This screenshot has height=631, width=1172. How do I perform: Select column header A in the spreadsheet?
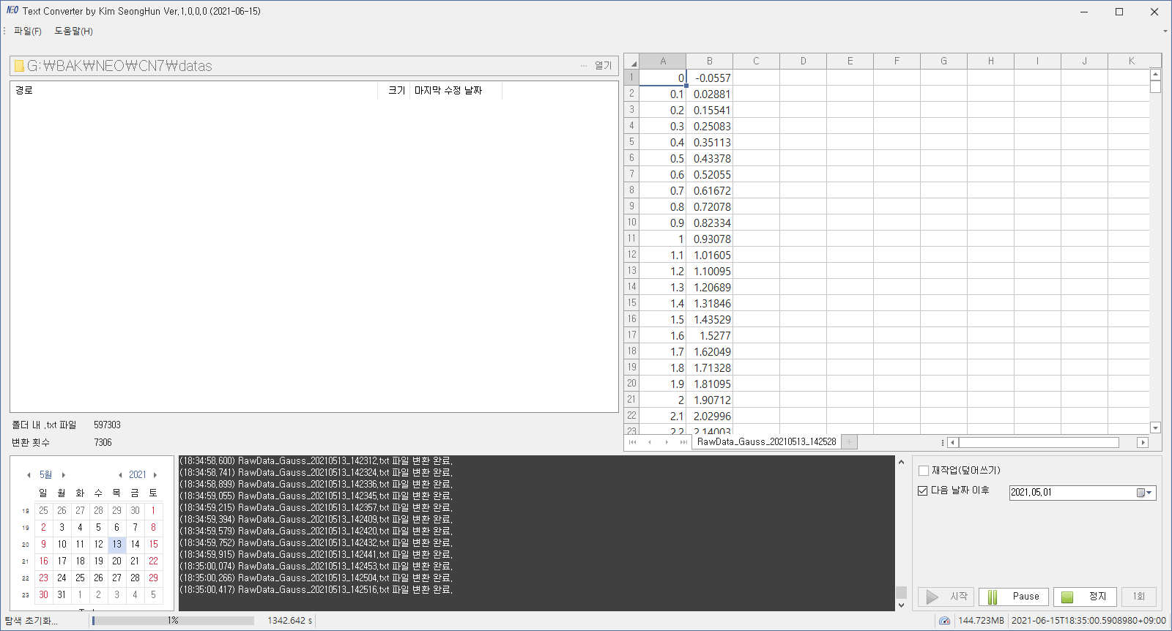[663, 61]
